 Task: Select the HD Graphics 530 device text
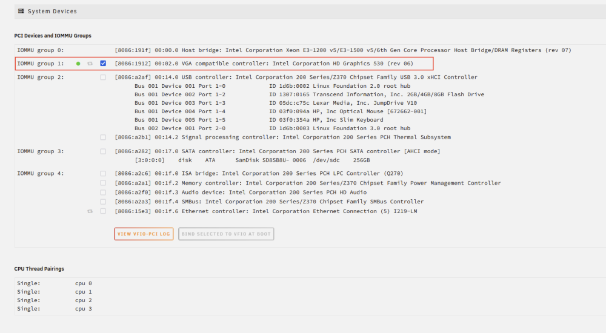[x=264, y=64]
